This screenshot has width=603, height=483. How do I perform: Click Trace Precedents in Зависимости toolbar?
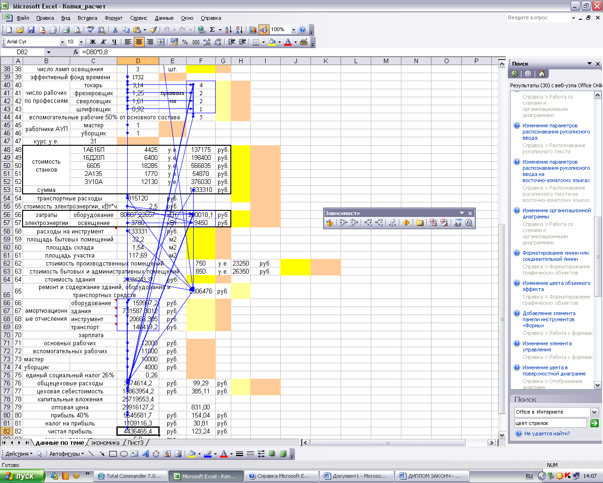(343, 223)
